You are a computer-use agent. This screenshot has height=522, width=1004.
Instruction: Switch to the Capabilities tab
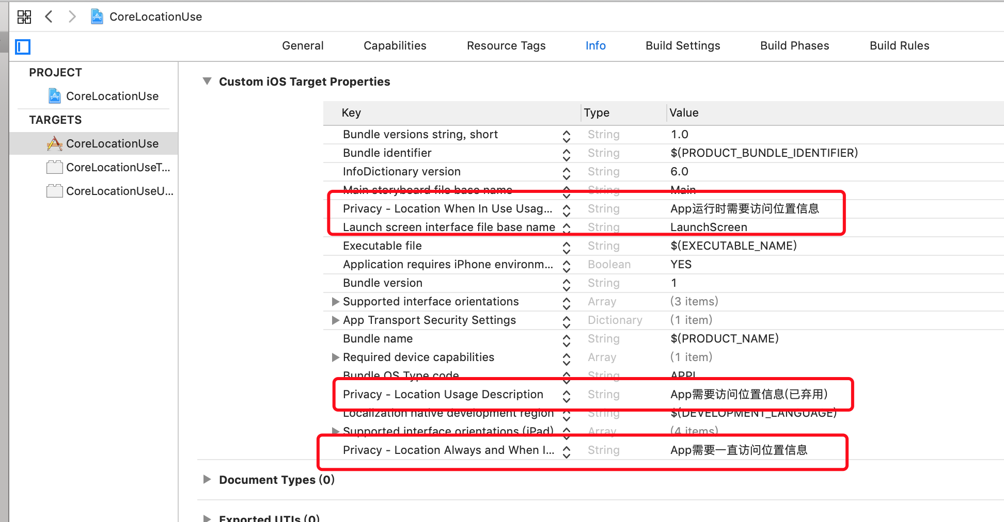pos(395,45)
